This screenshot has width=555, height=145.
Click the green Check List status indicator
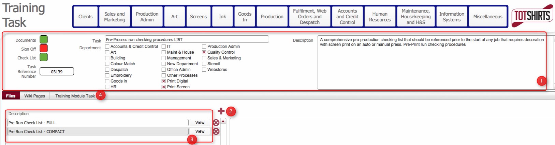point(44,57)
